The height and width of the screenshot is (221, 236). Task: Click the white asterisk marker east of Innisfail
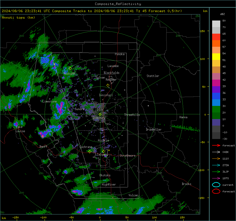pos(125,90)
